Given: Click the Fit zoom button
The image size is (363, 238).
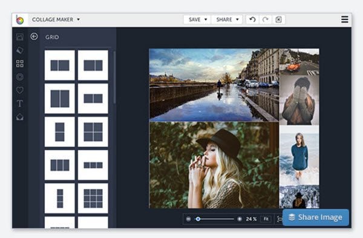Looking at the screenshot, I should tap(266, 219).
